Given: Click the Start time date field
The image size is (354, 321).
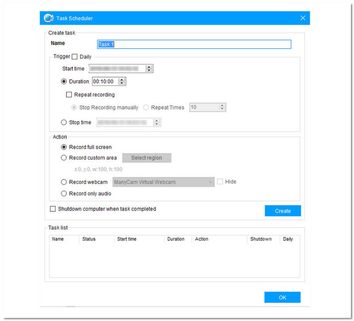Looking at the screenshot, I should [117, 69].
